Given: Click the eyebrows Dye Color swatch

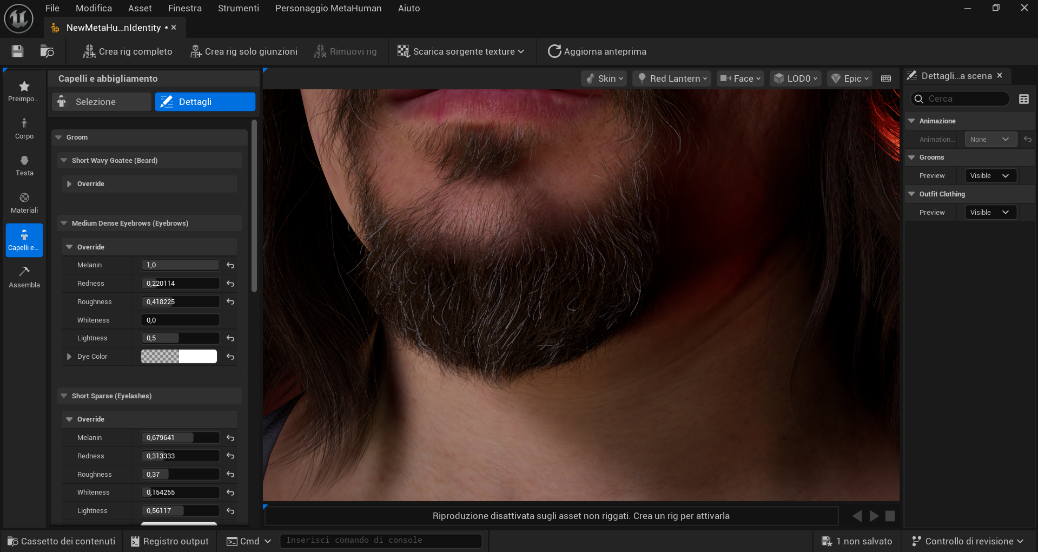Looking at the screenshot, I should [x=178, y=357].
